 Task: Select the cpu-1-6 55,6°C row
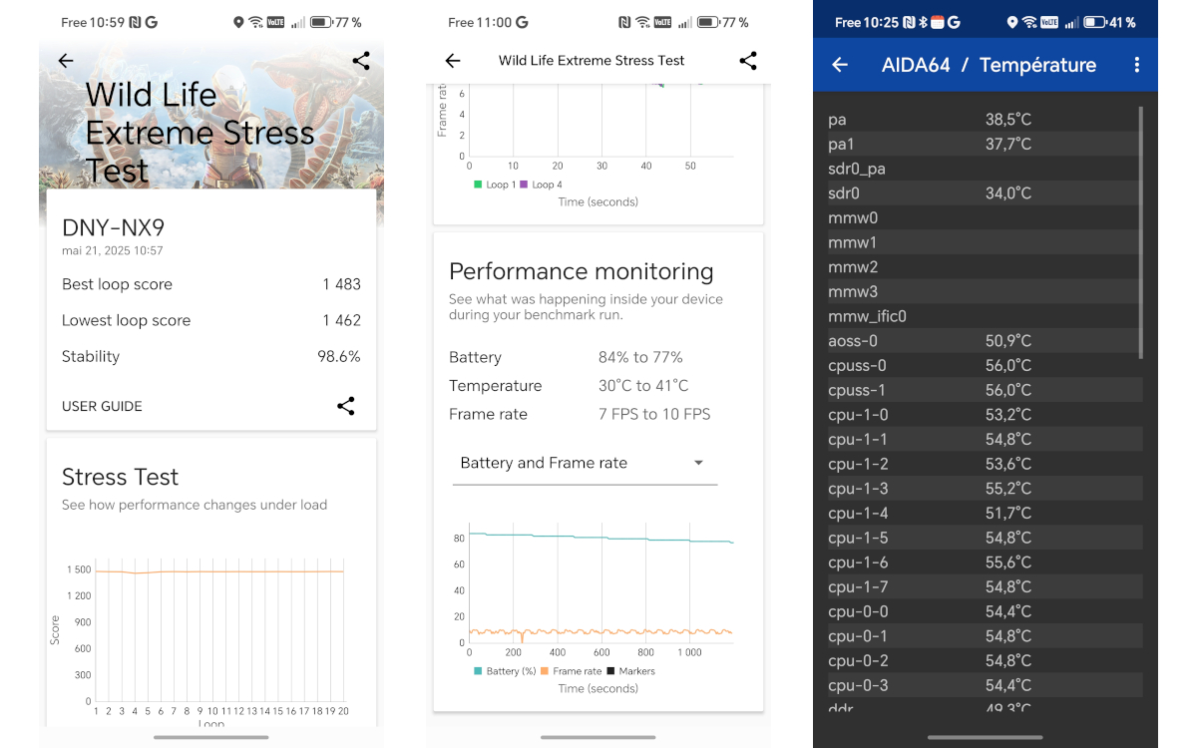click(x=985, y=562)
